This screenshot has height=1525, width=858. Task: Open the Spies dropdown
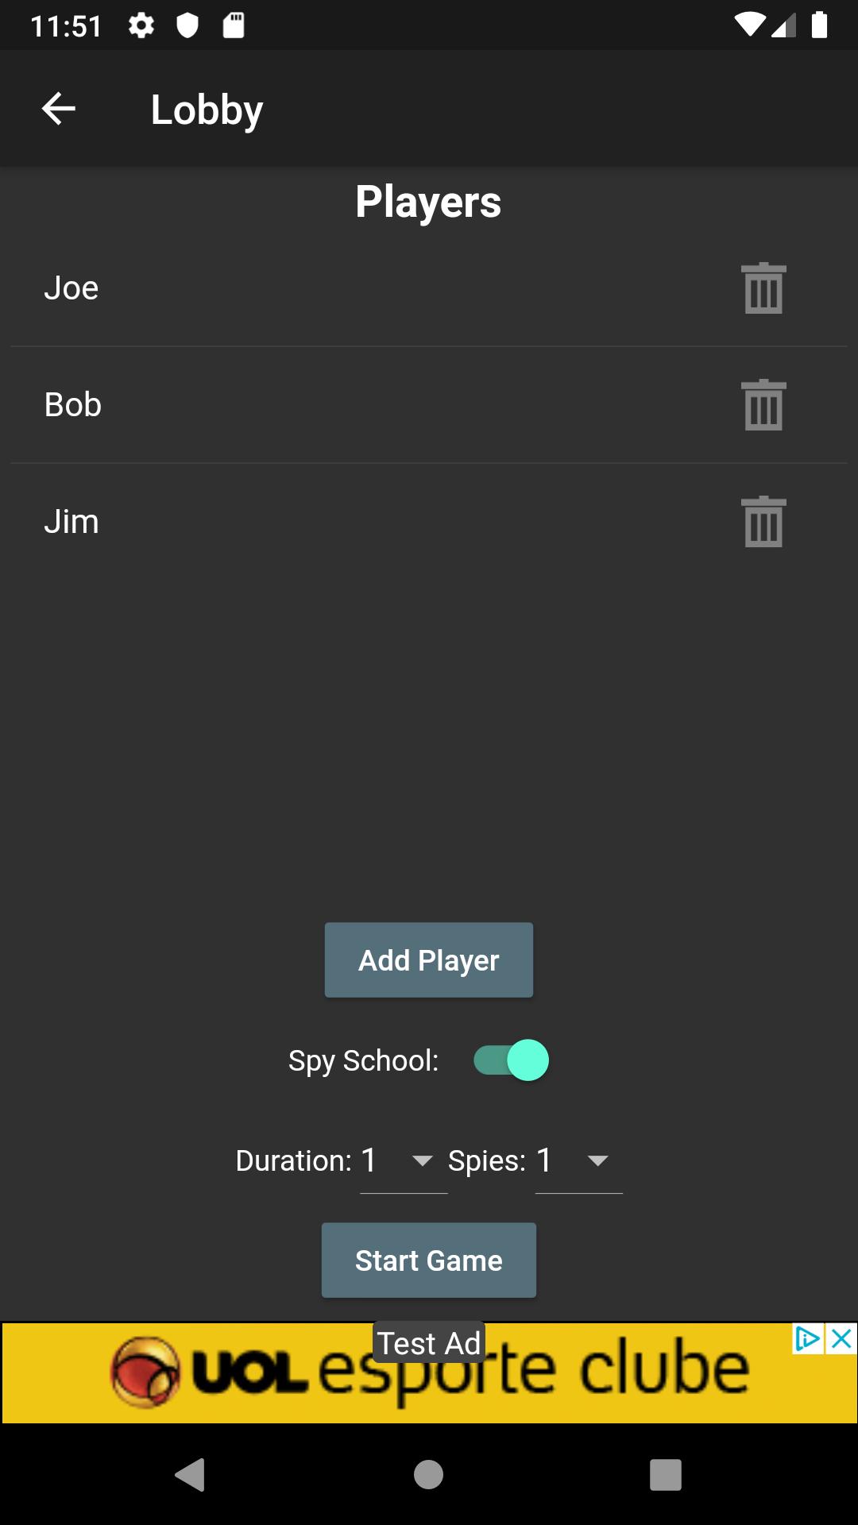pyautogui.click(x=598, y=1162)
